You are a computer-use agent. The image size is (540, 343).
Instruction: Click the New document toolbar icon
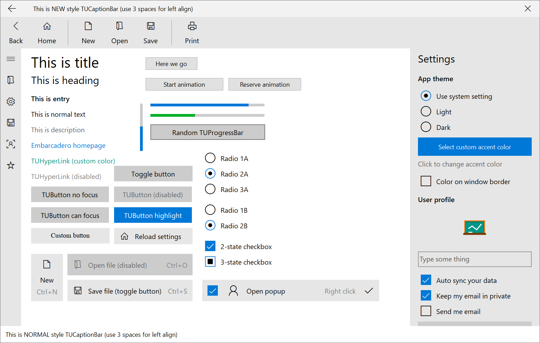pyautogui.click(x=89, y=26)
